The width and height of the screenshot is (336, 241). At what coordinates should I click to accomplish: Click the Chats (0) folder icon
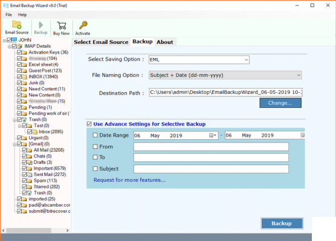pos(30,156)
